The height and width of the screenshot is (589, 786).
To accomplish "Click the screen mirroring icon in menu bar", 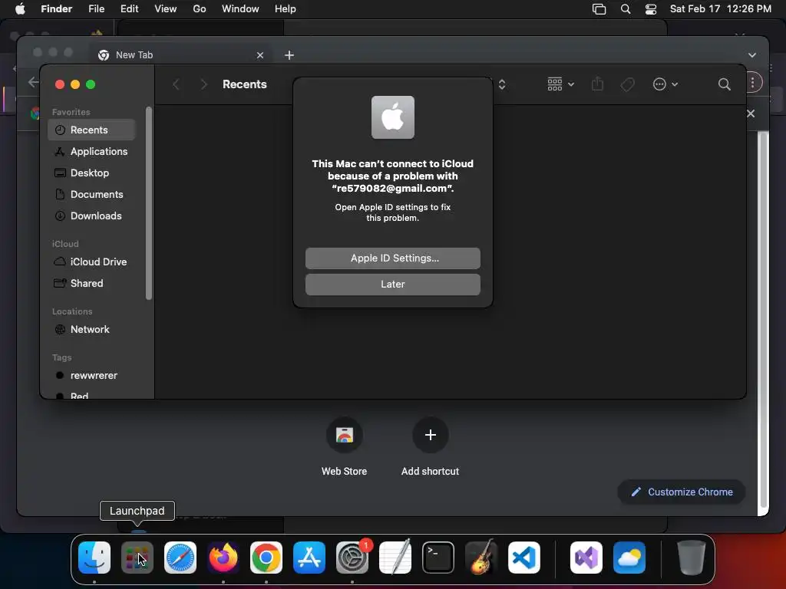I will [599, 9].
